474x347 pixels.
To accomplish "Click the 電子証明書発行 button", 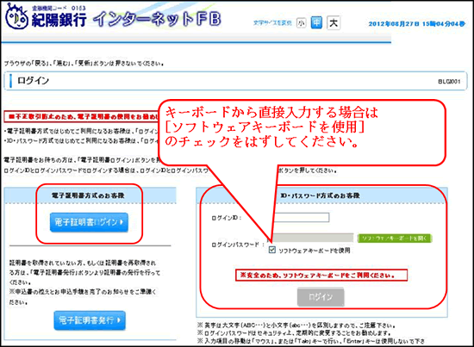I will pos(90,320).
